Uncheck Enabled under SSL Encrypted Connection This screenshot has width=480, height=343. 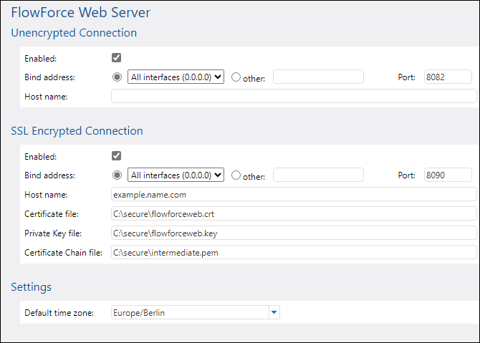(117, 155)
